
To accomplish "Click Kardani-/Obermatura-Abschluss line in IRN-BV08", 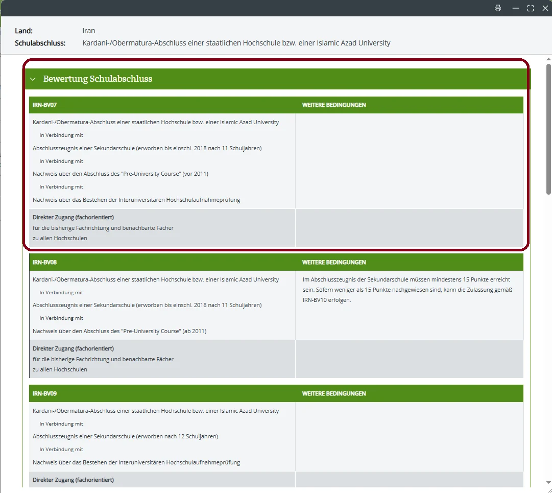I will tap(156, 279).
